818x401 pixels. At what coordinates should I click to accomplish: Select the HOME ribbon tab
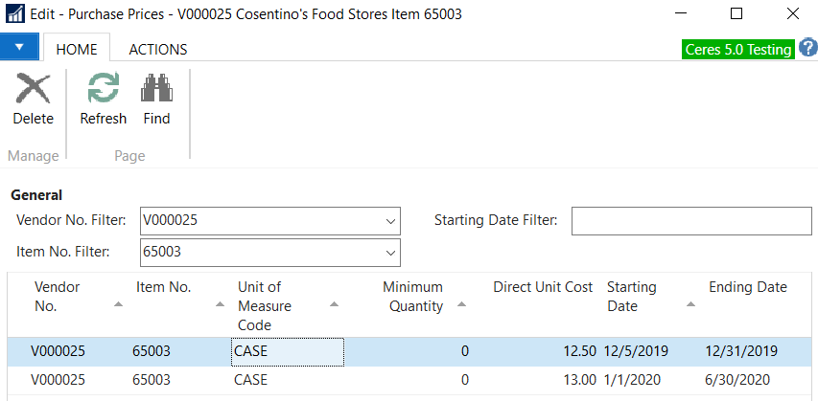(x=77, y=49)
